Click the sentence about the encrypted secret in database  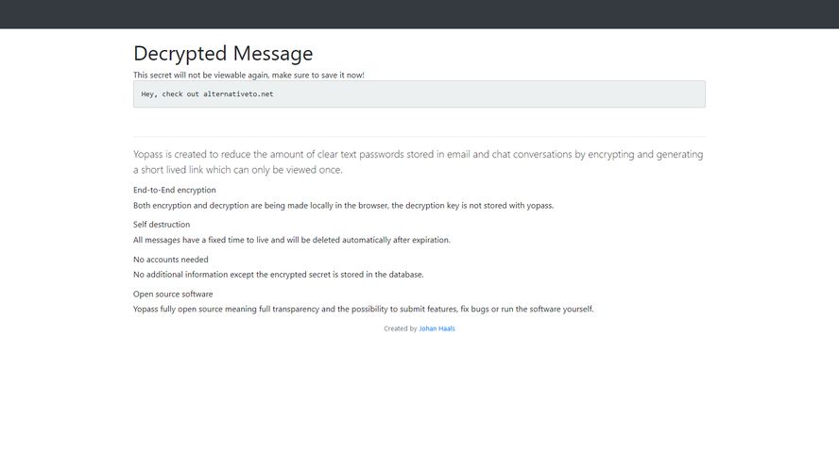tap(279, 275)
